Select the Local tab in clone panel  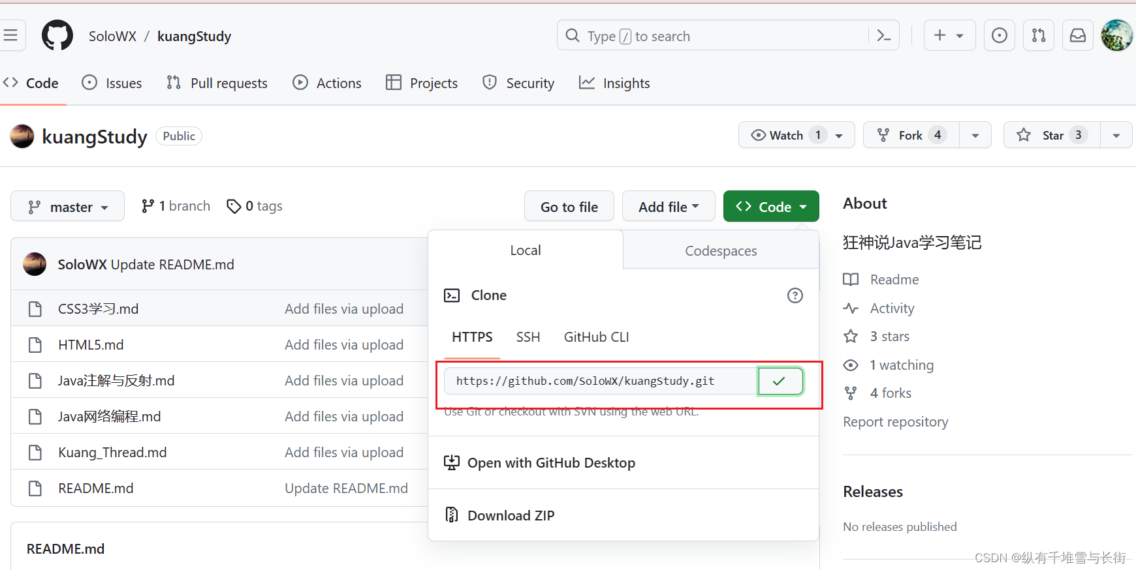(x=526, y=250)
